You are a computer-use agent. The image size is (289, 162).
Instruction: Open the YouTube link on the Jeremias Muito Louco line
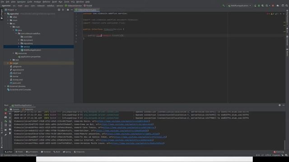click(137, 143)
